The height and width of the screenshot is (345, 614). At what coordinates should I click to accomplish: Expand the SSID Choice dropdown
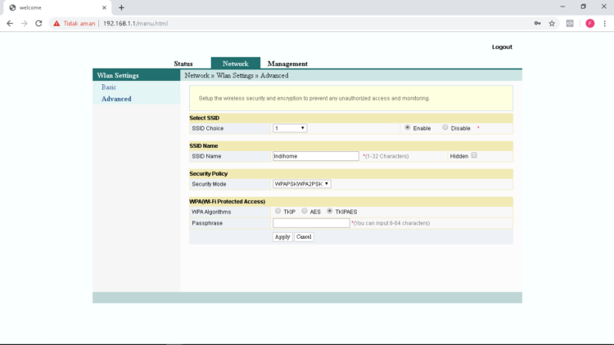coord(290,128)
